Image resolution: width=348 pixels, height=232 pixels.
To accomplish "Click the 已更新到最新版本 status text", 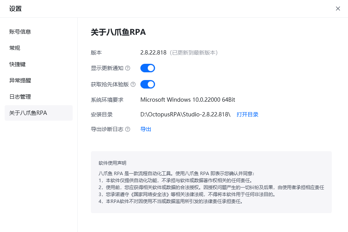I will 194,53.
